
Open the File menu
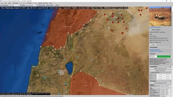click(2, 3)
